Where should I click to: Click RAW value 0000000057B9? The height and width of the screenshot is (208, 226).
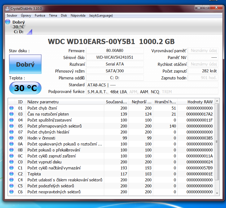(x=199, y=168)
